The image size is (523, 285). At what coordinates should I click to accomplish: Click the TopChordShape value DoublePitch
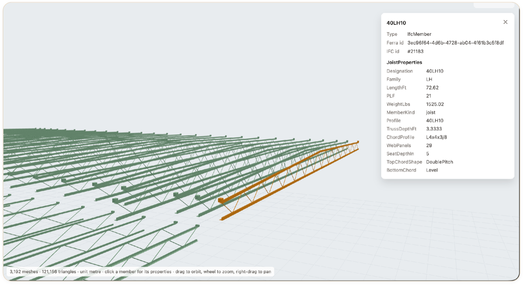click(x=440, y=162)
